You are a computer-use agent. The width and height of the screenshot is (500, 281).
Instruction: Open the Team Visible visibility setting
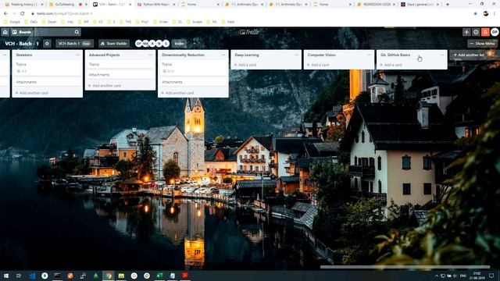[114, 44]
